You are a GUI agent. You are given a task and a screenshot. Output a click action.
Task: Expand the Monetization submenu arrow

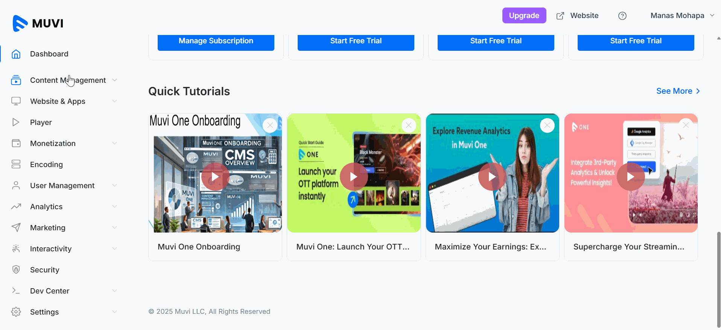point(115,143)
